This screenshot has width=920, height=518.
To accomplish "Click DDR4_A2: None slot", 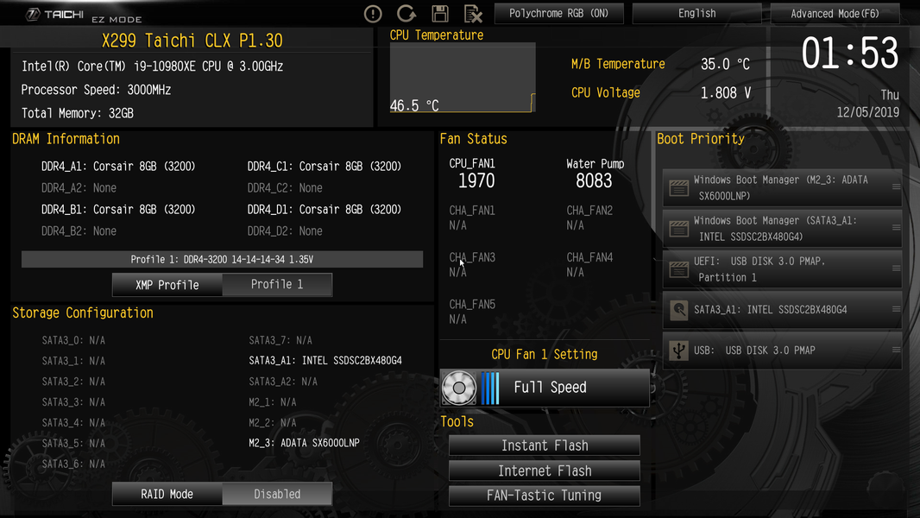I will coord(79,188).
